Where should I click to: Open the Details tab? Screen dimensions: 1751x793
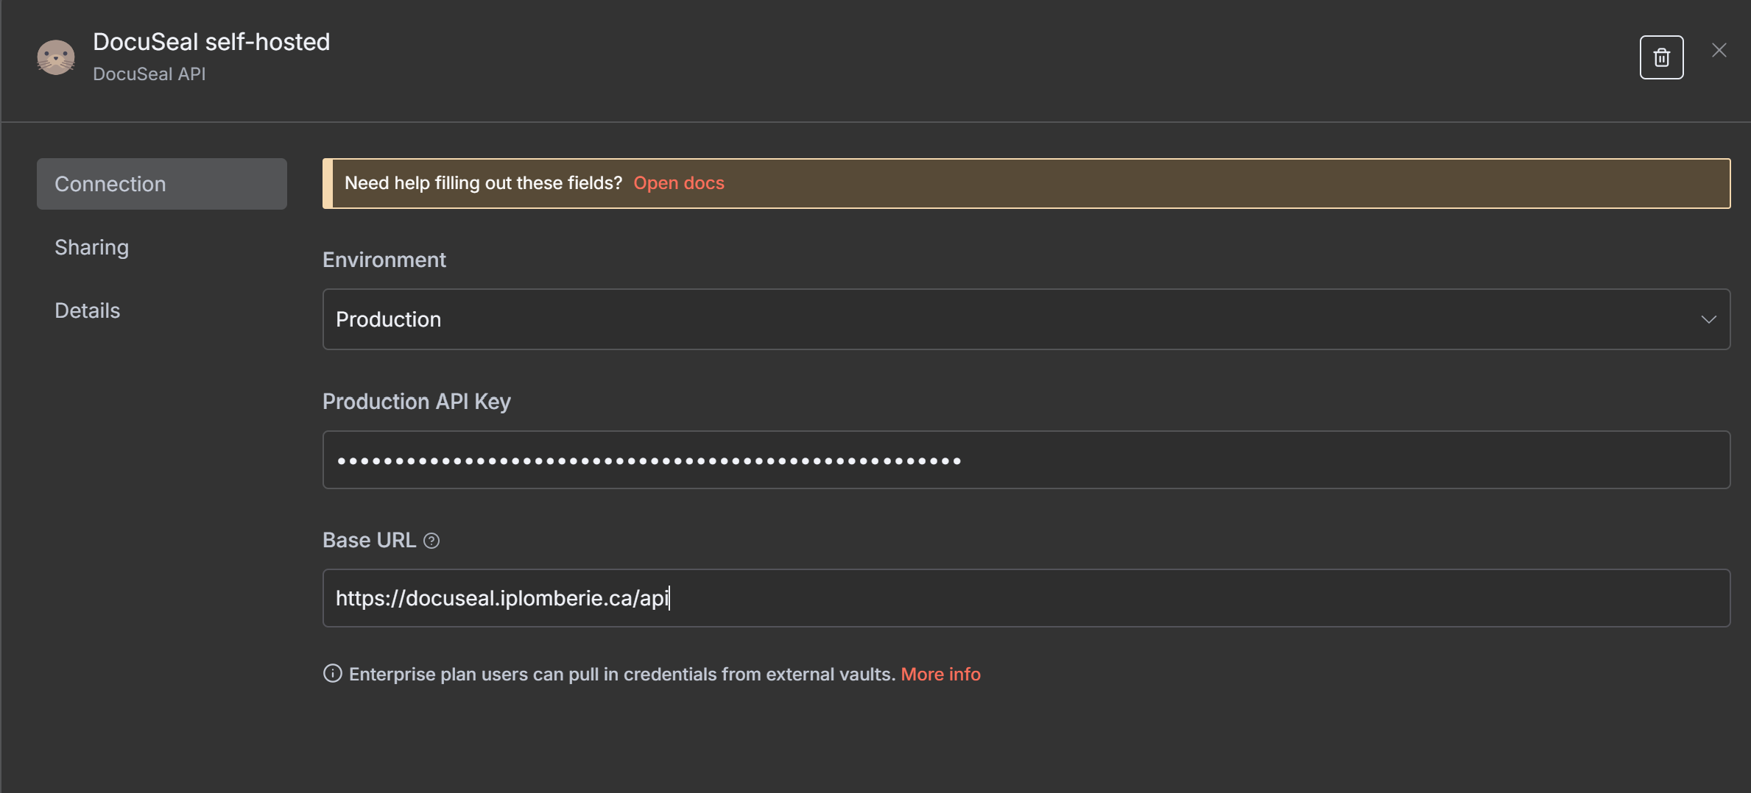(87, 310)
